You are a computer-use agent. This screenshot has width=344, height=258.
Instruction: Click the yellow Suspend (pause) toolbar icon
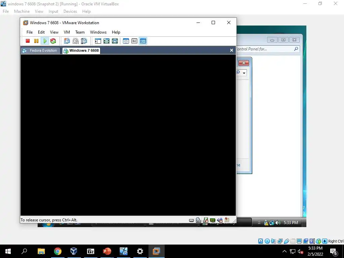pyautogui.click(x=36, y=41)
